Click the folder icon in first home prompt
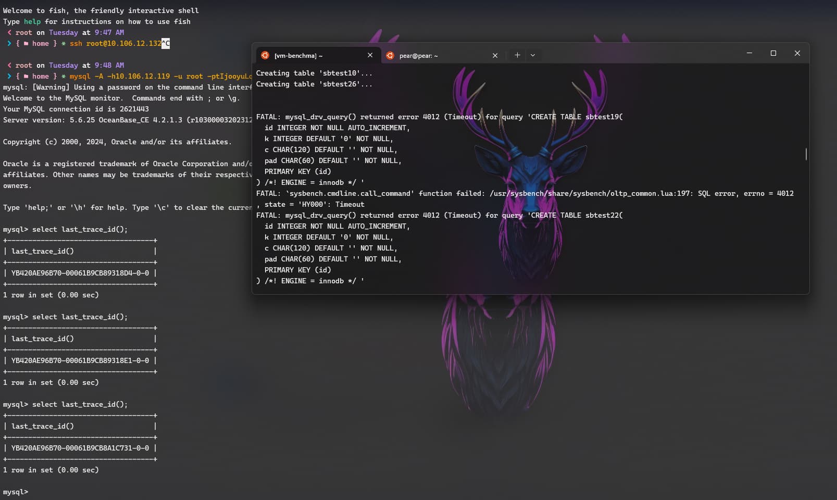The width and height of the screenshot is (837, 500). [x=26, y=44]
